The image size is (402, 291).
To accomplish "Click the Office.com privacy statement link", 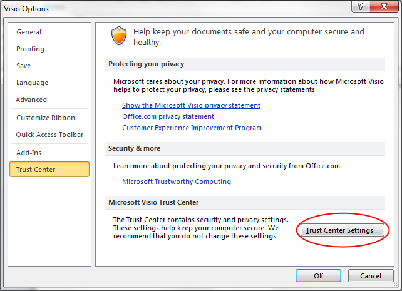I will [x=168, y=116].
